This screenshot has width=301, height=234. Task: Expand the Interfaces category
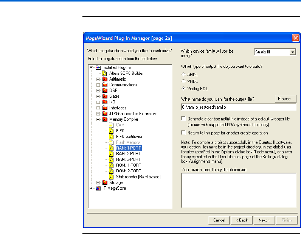[x=98, y=108]
